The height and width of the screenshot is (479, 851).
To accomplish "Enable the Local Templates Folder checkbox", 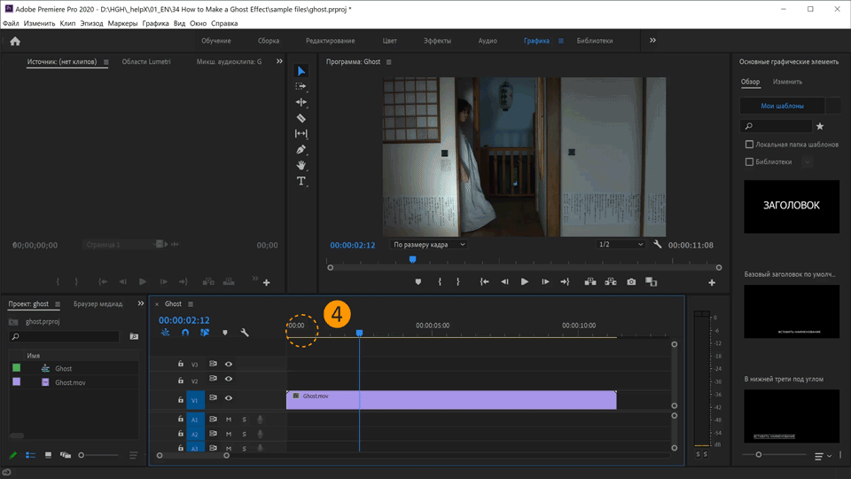I will coord(749,145).
